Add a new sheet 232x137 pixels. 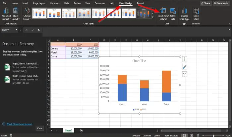[x=81, y=130]
